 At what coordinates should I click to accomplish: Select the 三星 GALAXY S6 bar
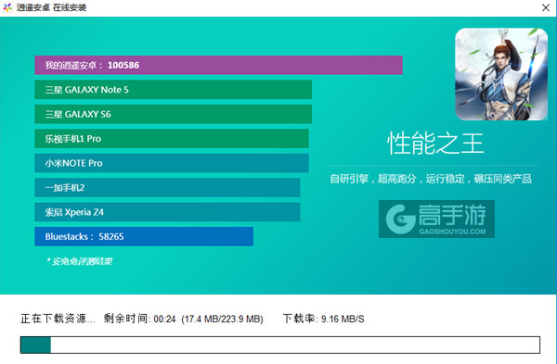173,114
